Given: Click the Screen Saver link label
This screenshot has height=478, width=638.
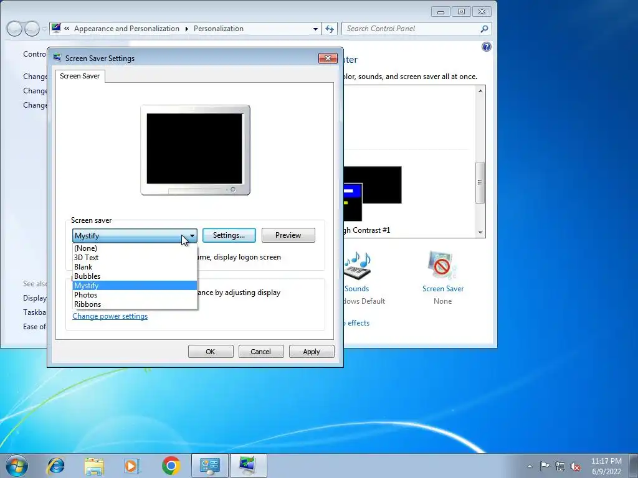Looking at the screenshot, I should 443,289.
